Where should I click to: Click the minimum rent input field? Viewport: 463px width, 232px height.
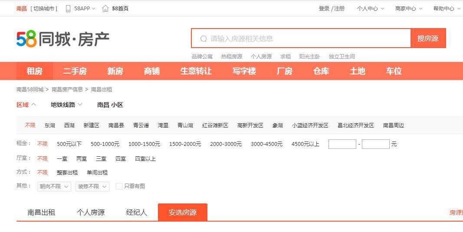[342, 144]
